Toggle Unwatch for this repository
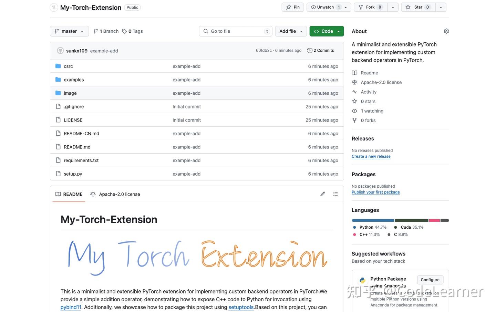Viewport: 496px width, 312px height. 325,7
